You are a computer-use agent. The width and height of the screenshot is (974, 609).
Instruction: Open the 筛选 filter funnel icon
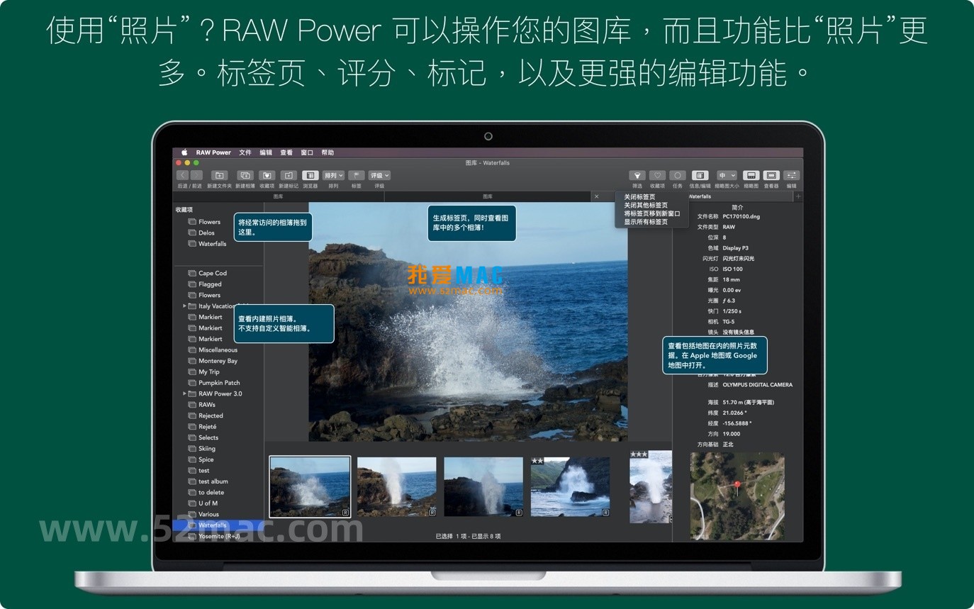tap(637, 175)
